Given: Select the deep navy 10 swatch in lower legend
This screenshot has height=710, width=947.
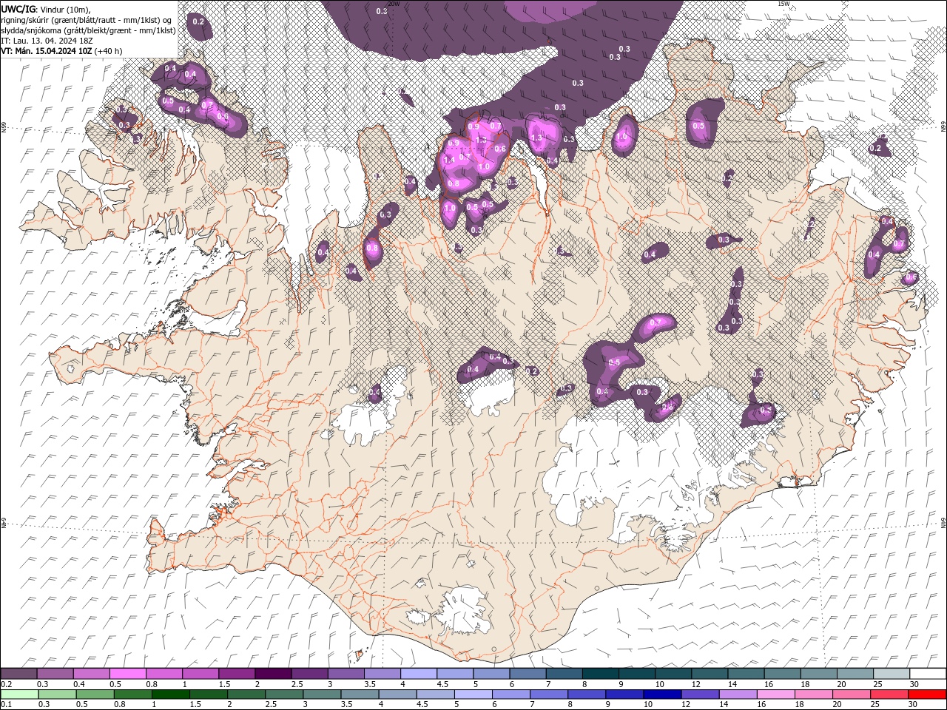Looking at the screenshot, I should tap(662, 694).
